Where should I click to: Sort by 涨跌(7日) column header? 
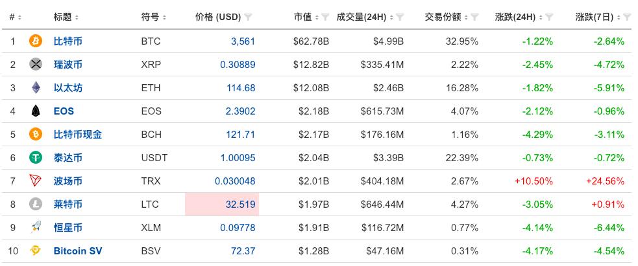tap(598, 17)
